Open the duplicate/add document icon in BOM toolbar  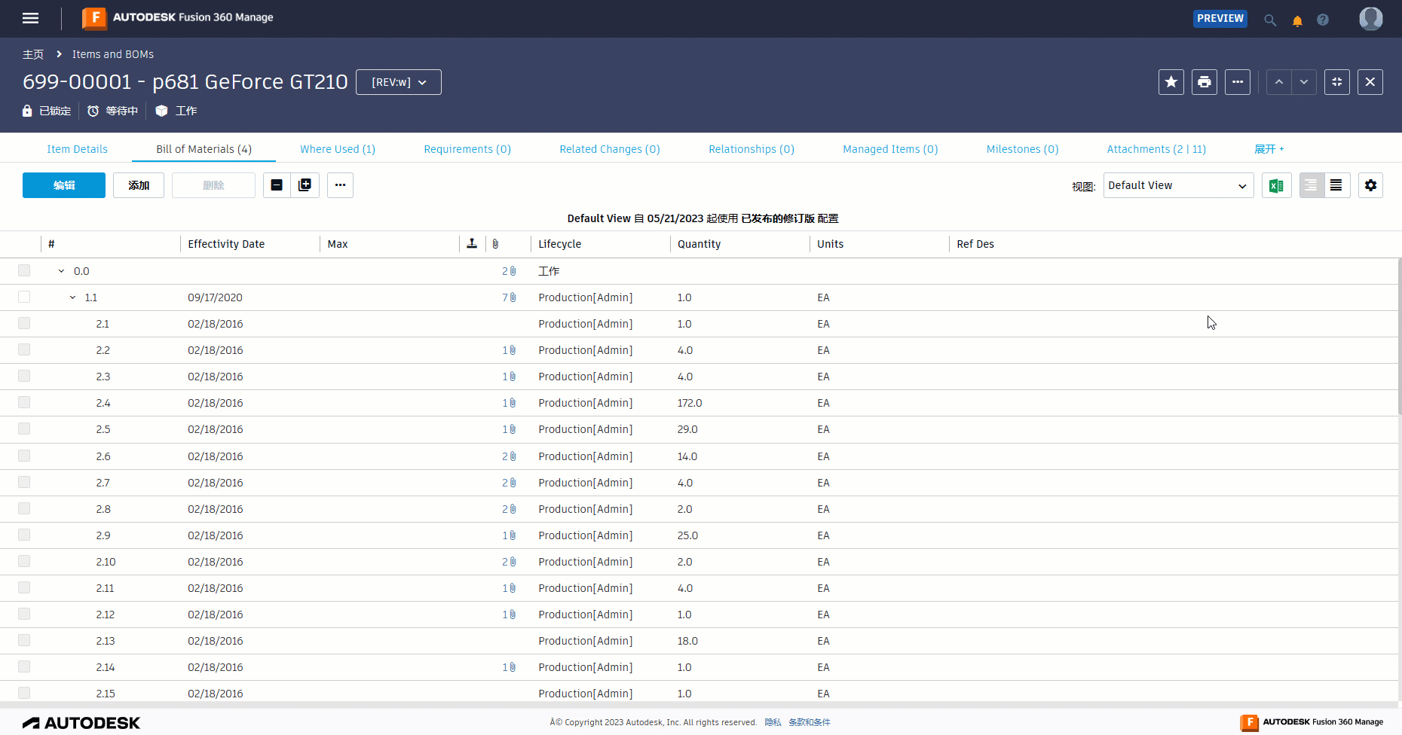tap(305, 185)
